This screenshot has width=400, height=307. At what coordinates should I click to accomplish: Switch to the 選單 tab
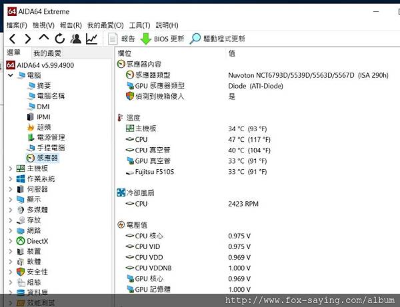13,53
